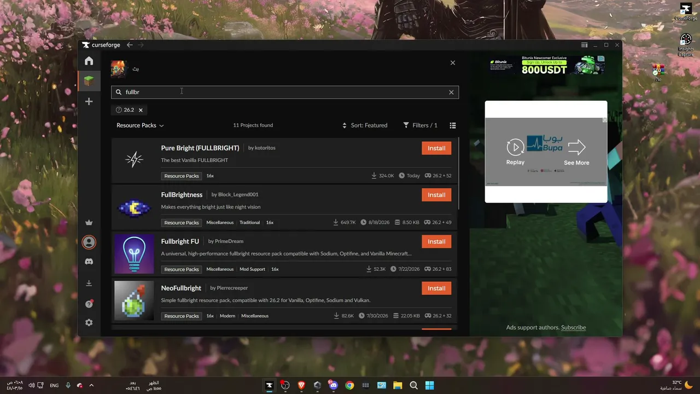Open Google Chrome from the taskbar
Screen dimensions: 700x394
click(x=349, y=385)
